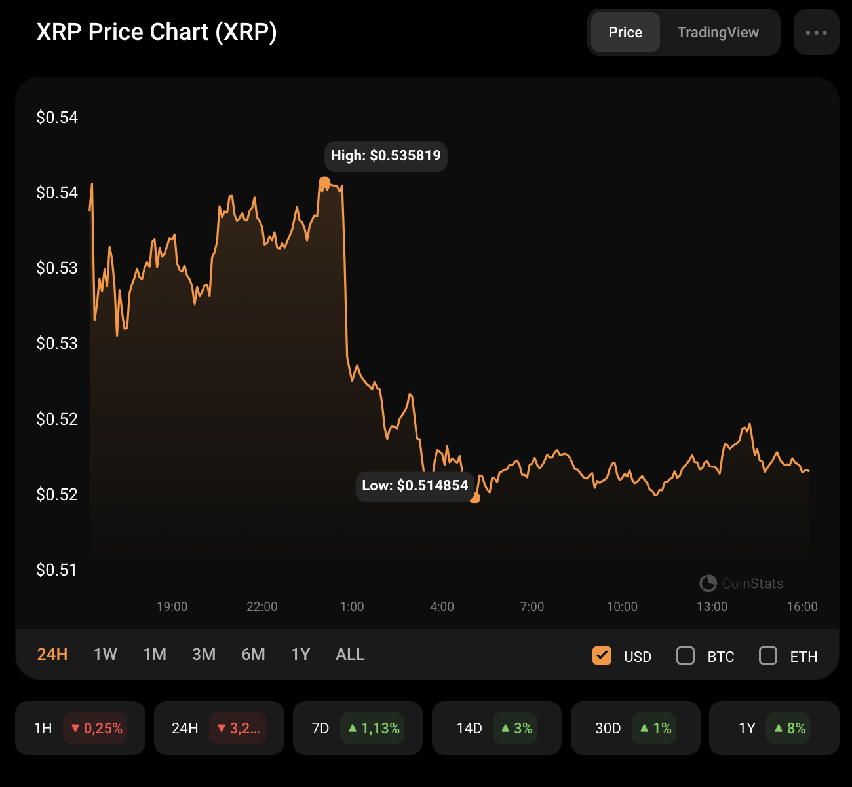The width and height of the screenshot is (852, 787).
Task: Click the 24H truncated change badge
Action: [x=238, y=728]
